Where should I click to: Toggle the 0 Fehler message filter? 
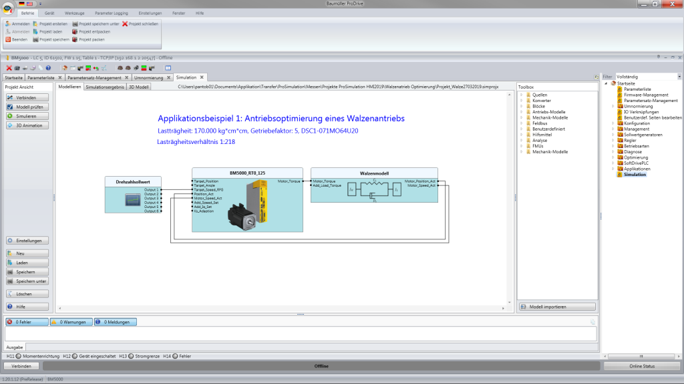pos(24,321)
